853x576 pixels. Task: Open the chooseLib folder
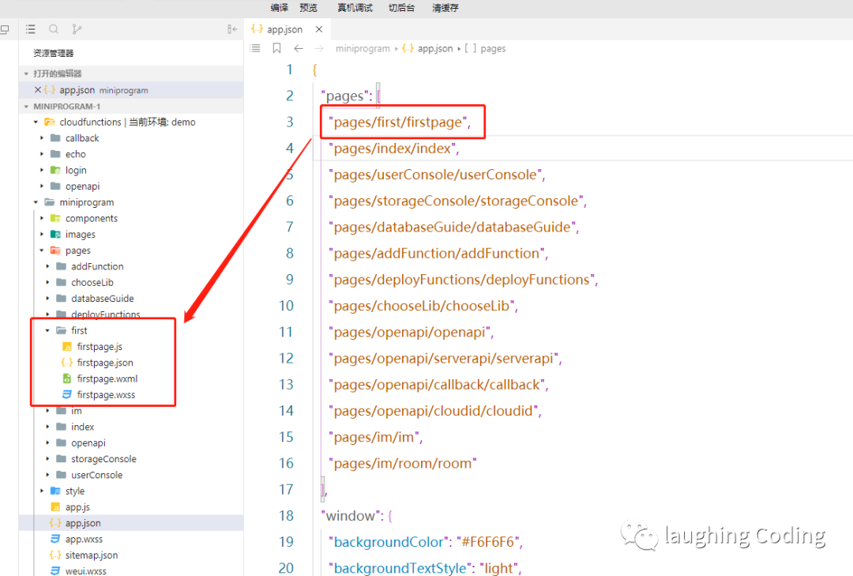[x=92, y=283]
